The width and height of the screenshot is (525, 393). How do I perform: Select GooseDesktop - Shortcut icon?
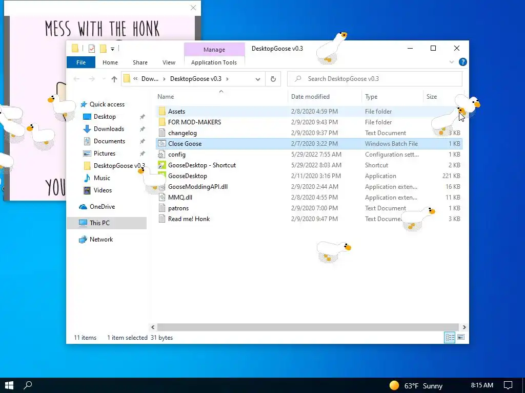coord(162,165)
